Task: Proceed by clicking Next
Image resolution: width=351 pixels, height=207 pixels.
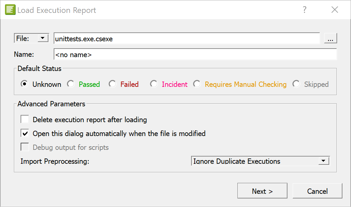Action: pyautogui.click(x=262, y=191)
